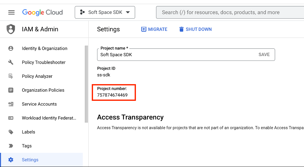Navigate to Organization Policies

43,90
